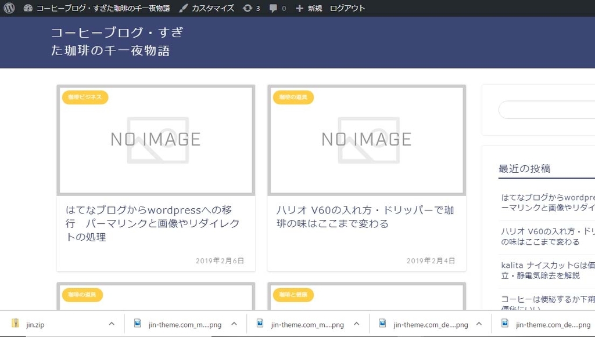Open second jin-theme.com_m....png download

(x=307, y=324)
